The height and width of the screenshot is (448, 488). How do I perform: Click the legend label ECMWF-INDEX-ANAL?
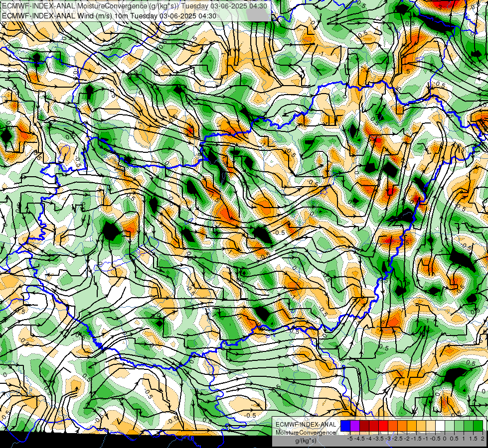coord(306,425)
